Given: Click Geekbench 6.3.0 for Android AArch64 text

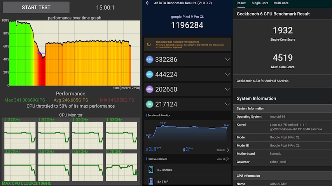Looking at the screenshot, I should coord(262,81).
